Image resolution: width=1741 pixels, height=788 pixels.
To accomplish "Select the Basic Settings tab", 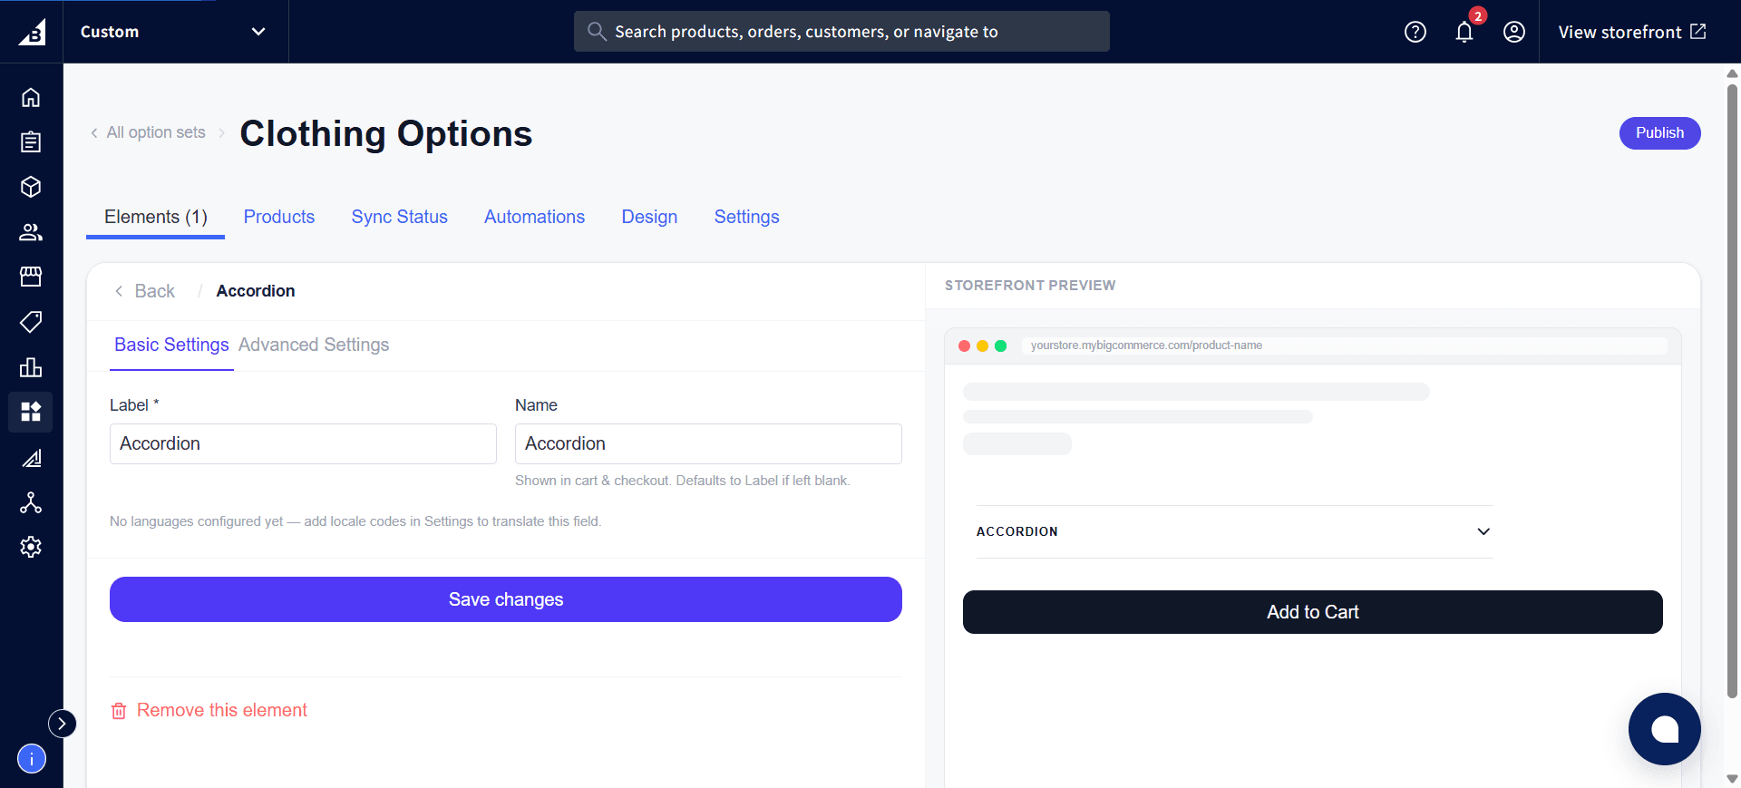I will [x=171, y=345].
